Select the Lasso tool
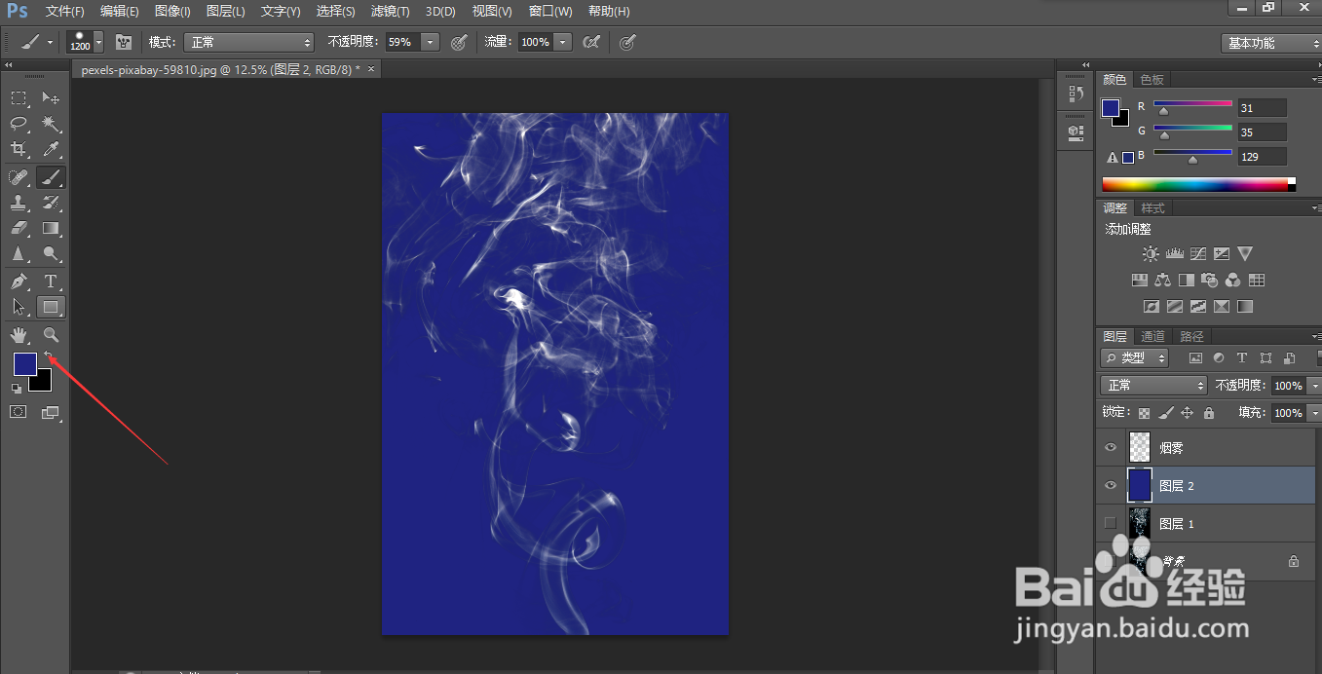The width and height of the screenshot is (1322, 674). (19, 124)
